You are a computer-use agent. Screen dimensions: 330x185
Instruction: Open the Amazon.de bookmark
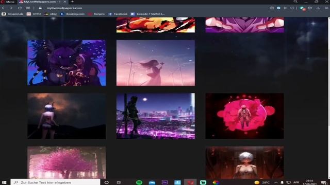12,14
